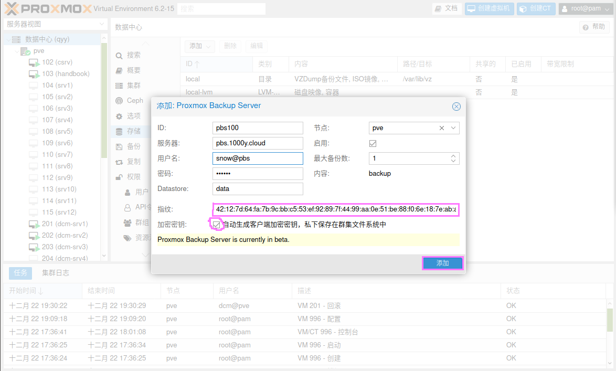Sort tasks by Start Time (开始时间) column
This screenshot has height=371, width=616.
click(43, 291)
